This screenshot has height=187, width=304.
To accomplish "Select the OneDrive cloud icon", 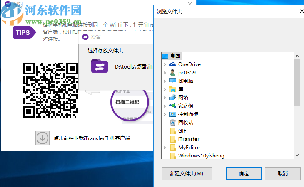I will coord(173,64).
